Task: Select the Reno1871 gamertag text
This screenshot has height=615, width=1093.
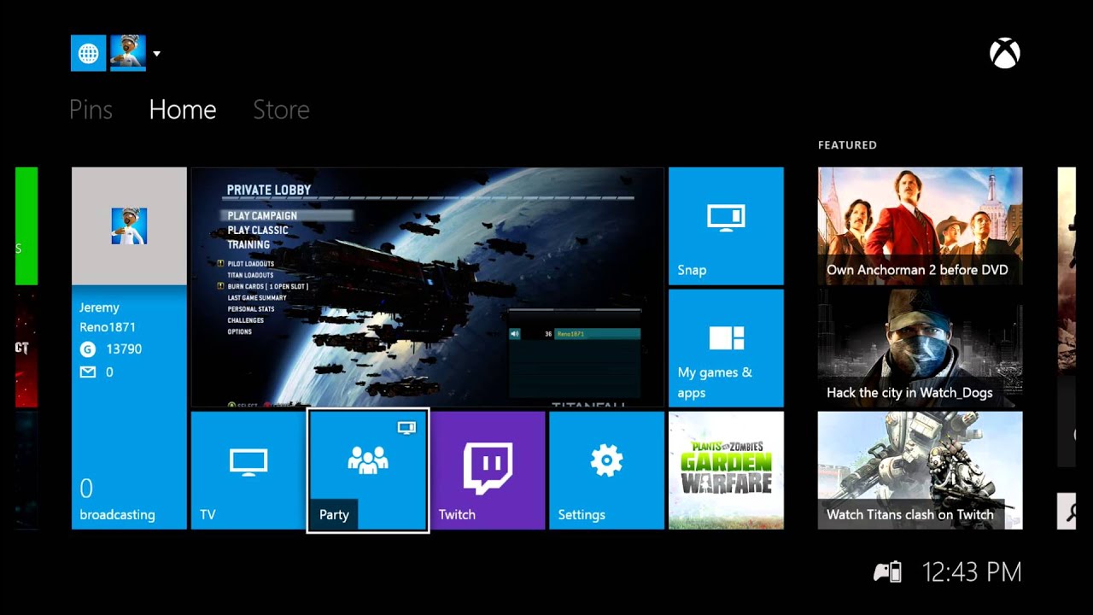Action: 108,327
